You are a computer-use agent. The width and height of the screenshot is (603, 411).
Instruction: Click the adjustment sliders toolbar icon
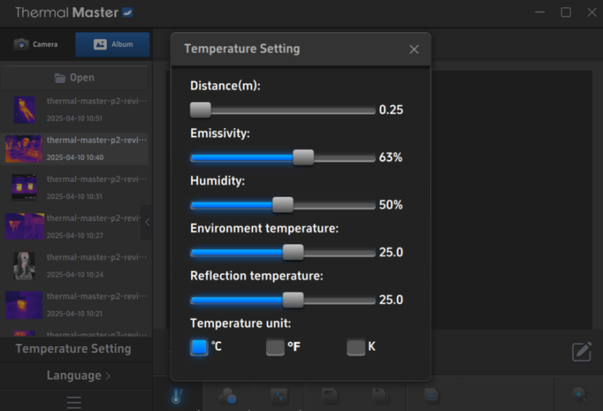[x=279, y=396]
